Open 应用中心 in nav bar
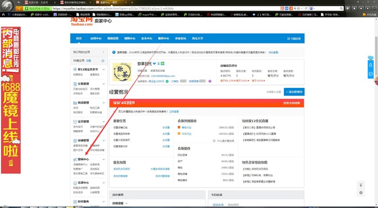Image resolution: width=378 pixels, height=208 pixels. pos(96,38)
